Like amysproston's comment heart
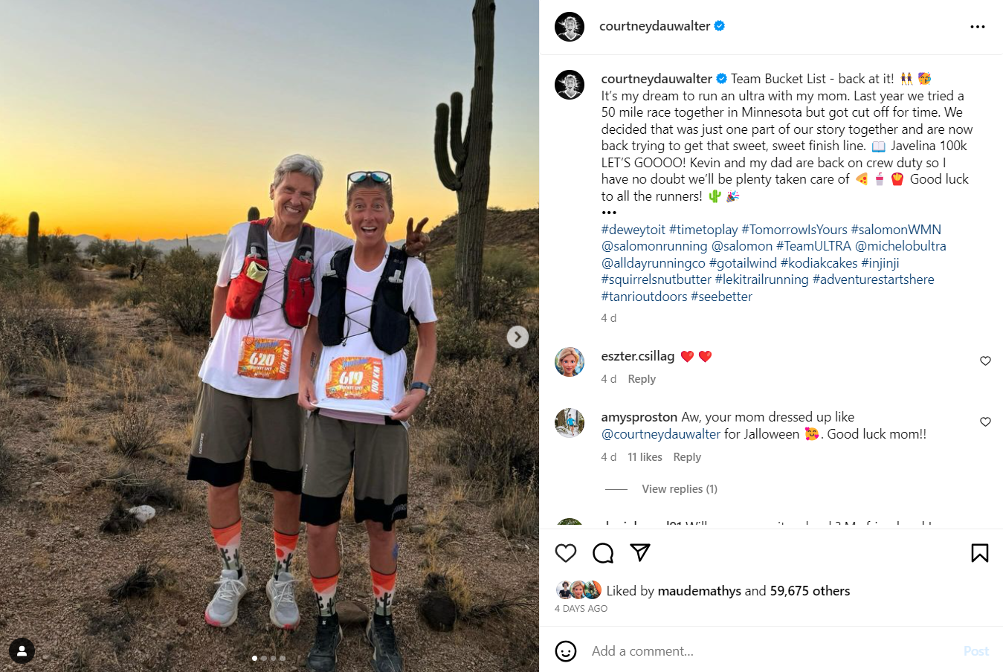Image resolution: width=1003 pixels, height=672 pixels. pos(985,421)
